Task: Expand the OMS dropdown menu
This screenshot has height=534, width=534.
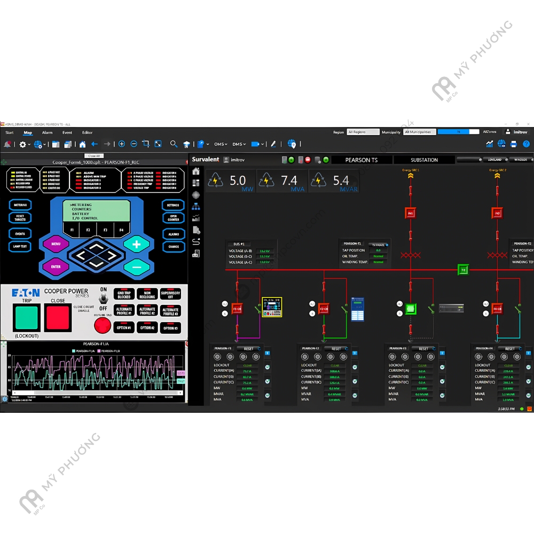Action: click(x=221, y=144)
